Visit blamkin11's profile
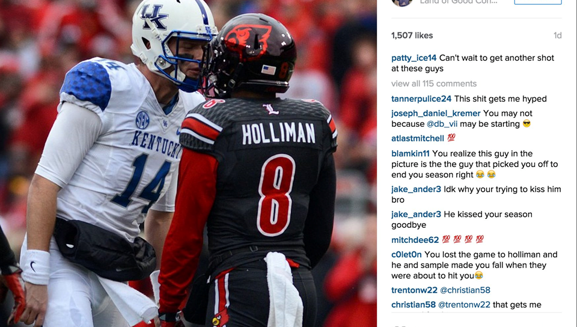 coord(411,153)
